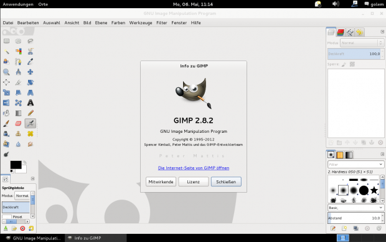Select the Free Select lasso tool
The width and height of the screenshot is (386, 242).
[31, 41]
